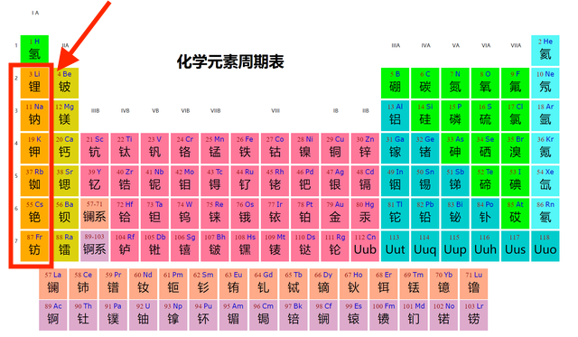This screenshot has width=578, height=337.
Task: Click the cell 118 Uuo
Action: pyautogui.click(x=545, y=247)
